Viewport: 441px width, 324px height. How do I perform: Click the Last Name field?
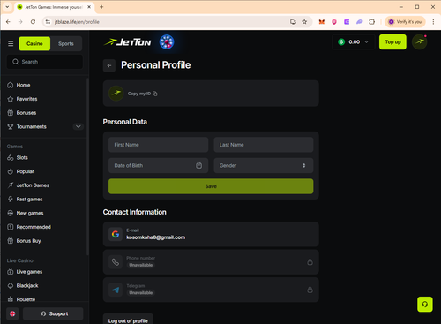(264, 145)
